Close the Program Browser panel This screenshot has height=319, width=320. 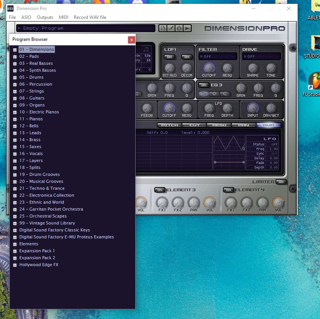(131, 40)
